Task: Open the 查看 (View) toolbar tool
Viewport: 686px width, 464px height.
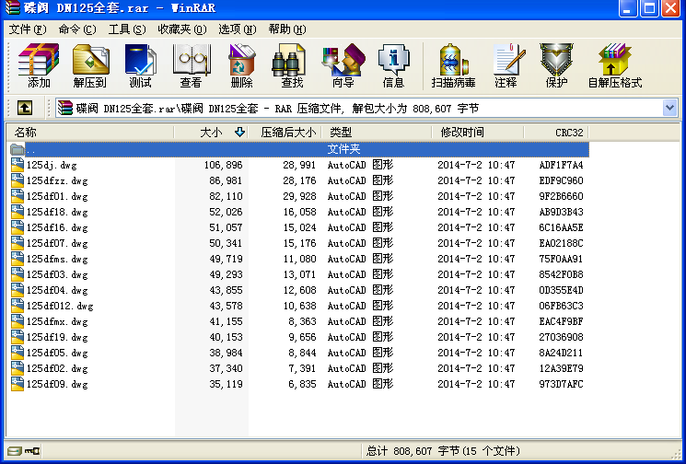Action: 191,65
